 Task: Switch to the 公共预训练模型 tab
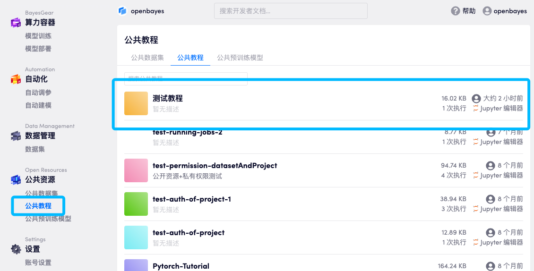tap(240, 58)
